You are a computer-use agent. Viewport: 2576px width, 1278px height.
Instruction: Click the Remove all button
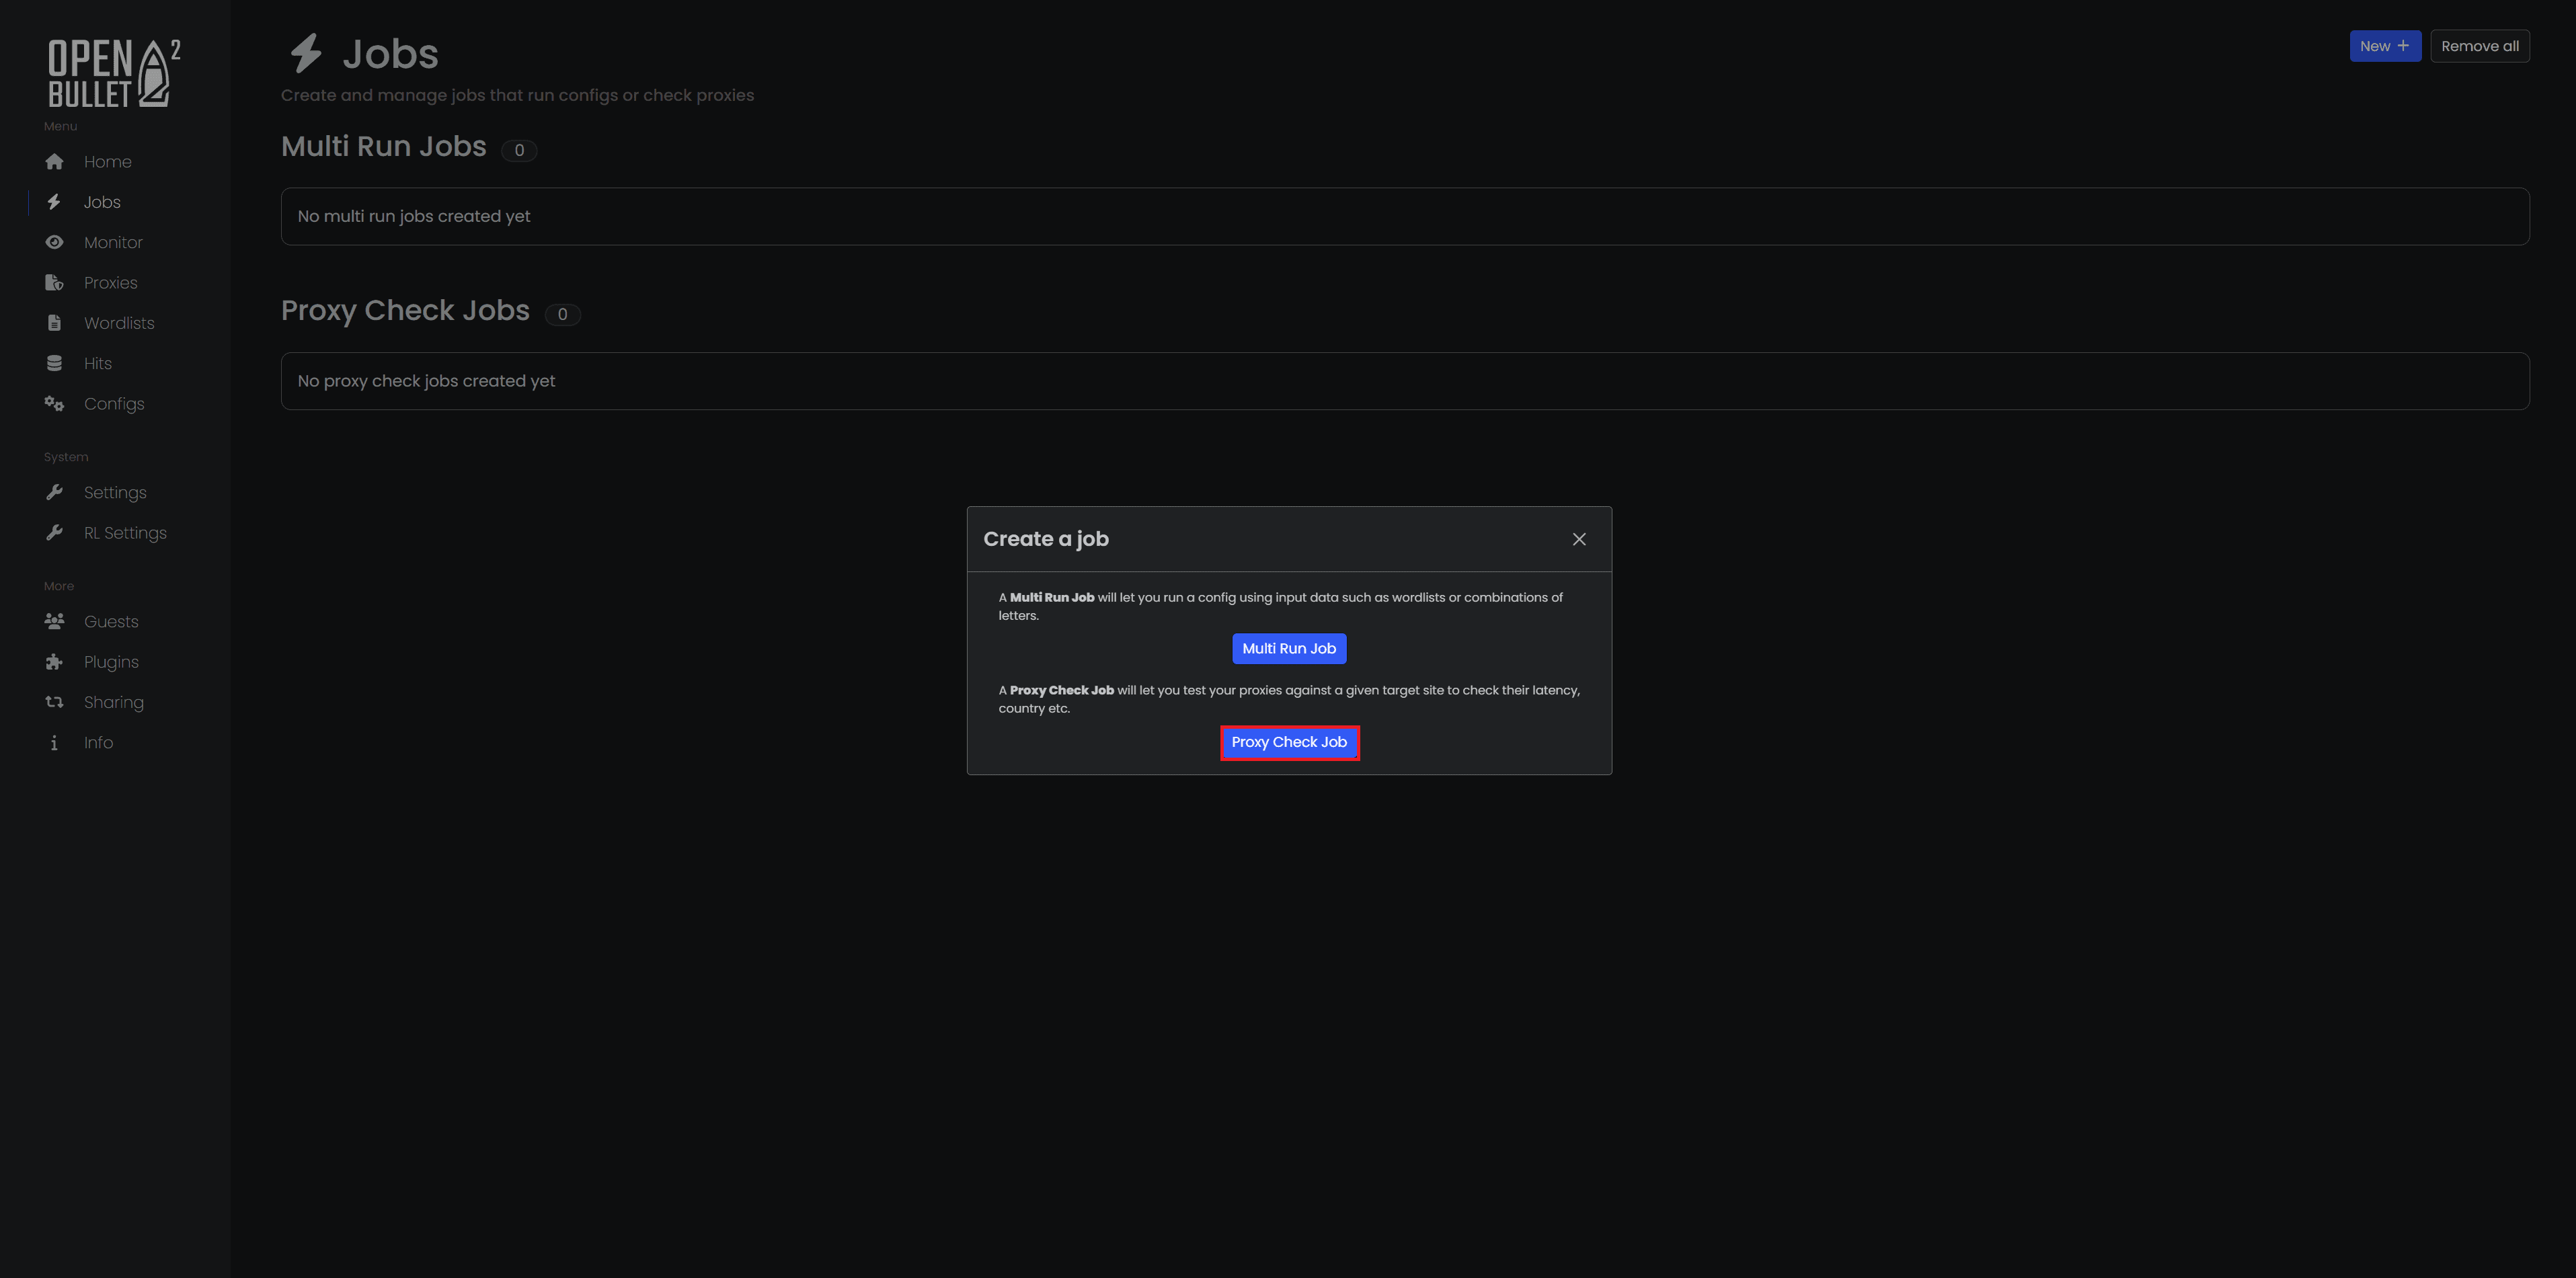[2480, 45]
